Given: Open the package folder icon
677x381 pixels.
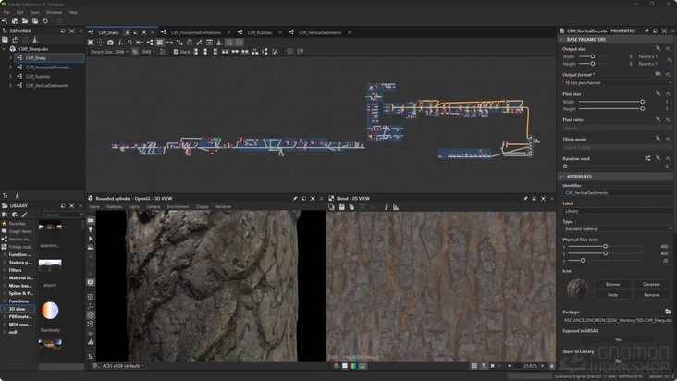Looking at the screenshot, I should [668, 312].
